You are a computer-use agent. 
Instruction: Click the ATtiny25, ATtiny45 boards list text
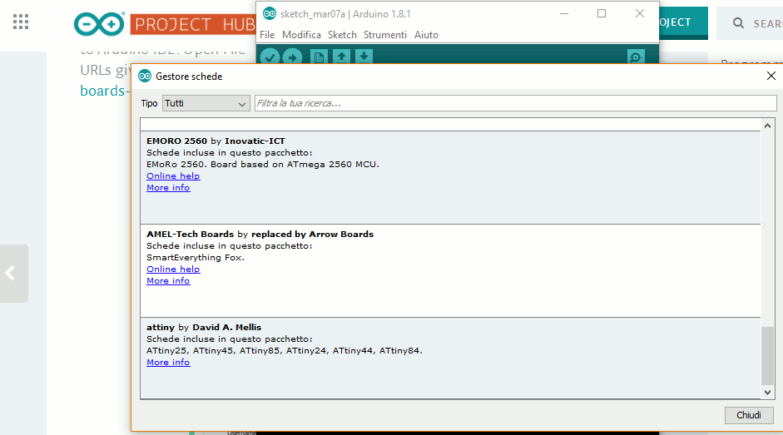pos(284,351)
